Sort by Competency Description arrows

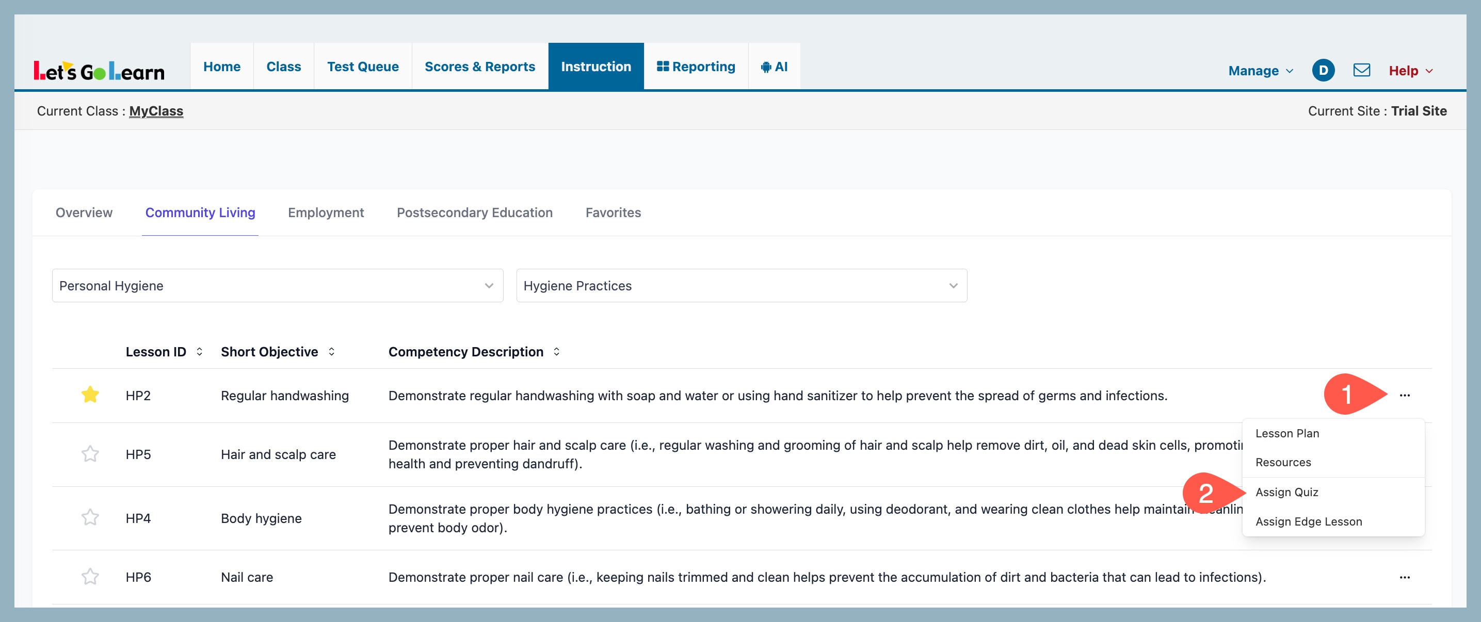pyautogui.click(x=556, y=351)
